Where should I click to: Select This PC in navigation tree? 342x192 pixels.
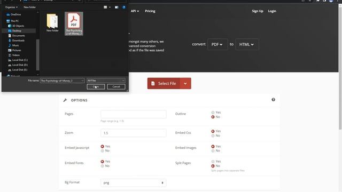tap(14, 21)
